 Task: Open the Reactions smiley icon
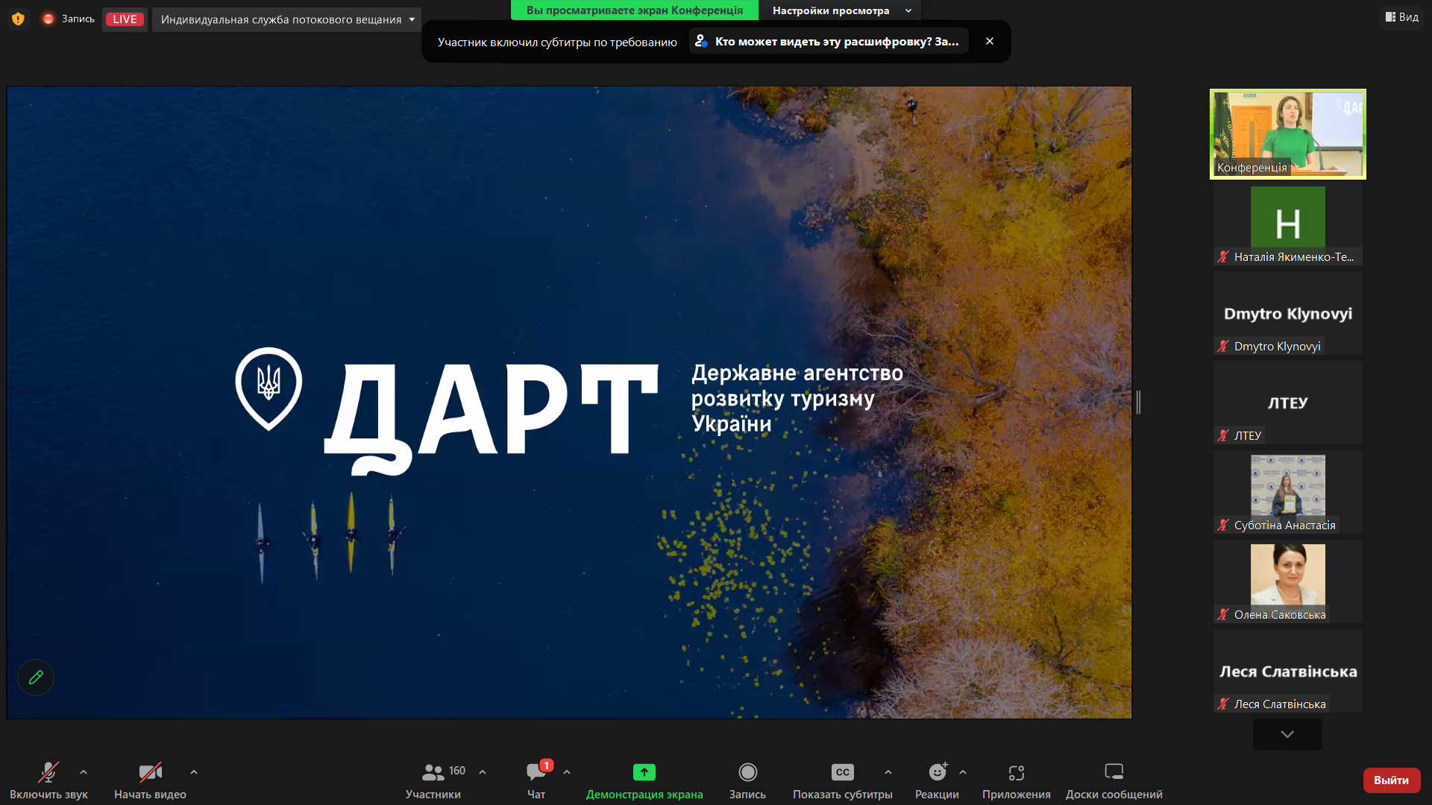(x=937, y=772)
